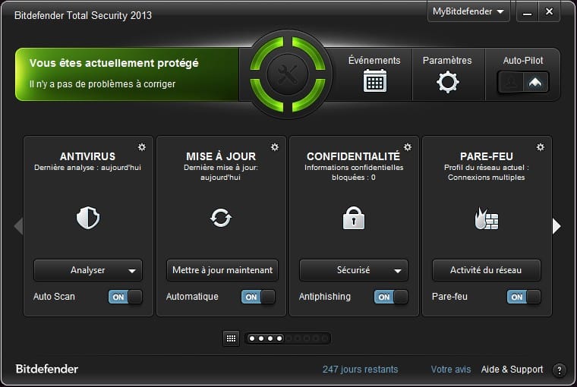Click the ANTIVIRUS module title
This screenshot has height=387, width=577.
point(87,156)
